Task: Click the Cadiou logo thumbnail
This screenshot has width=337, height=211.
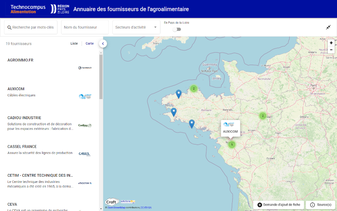Action: pyautogui.click(x=85, y=125)
